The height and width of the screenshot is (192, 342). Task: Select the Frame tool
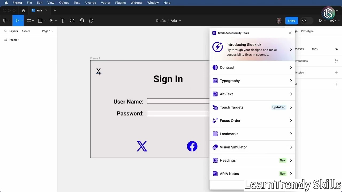[29, 21]
